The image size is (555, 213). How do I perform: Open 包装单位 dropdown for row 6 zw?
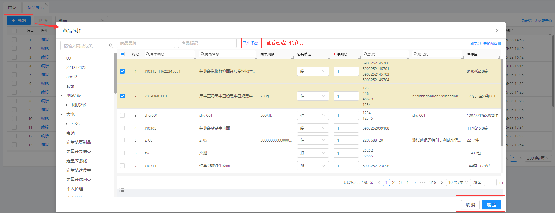pos(313,153)
